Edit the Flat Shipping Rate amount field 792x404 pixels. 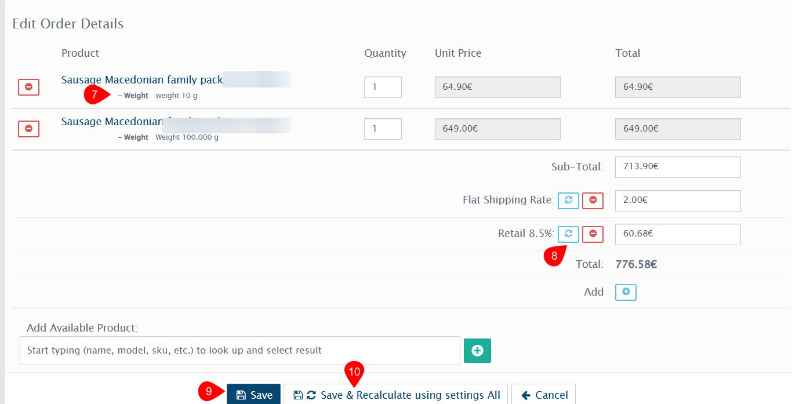pos(677,201)
